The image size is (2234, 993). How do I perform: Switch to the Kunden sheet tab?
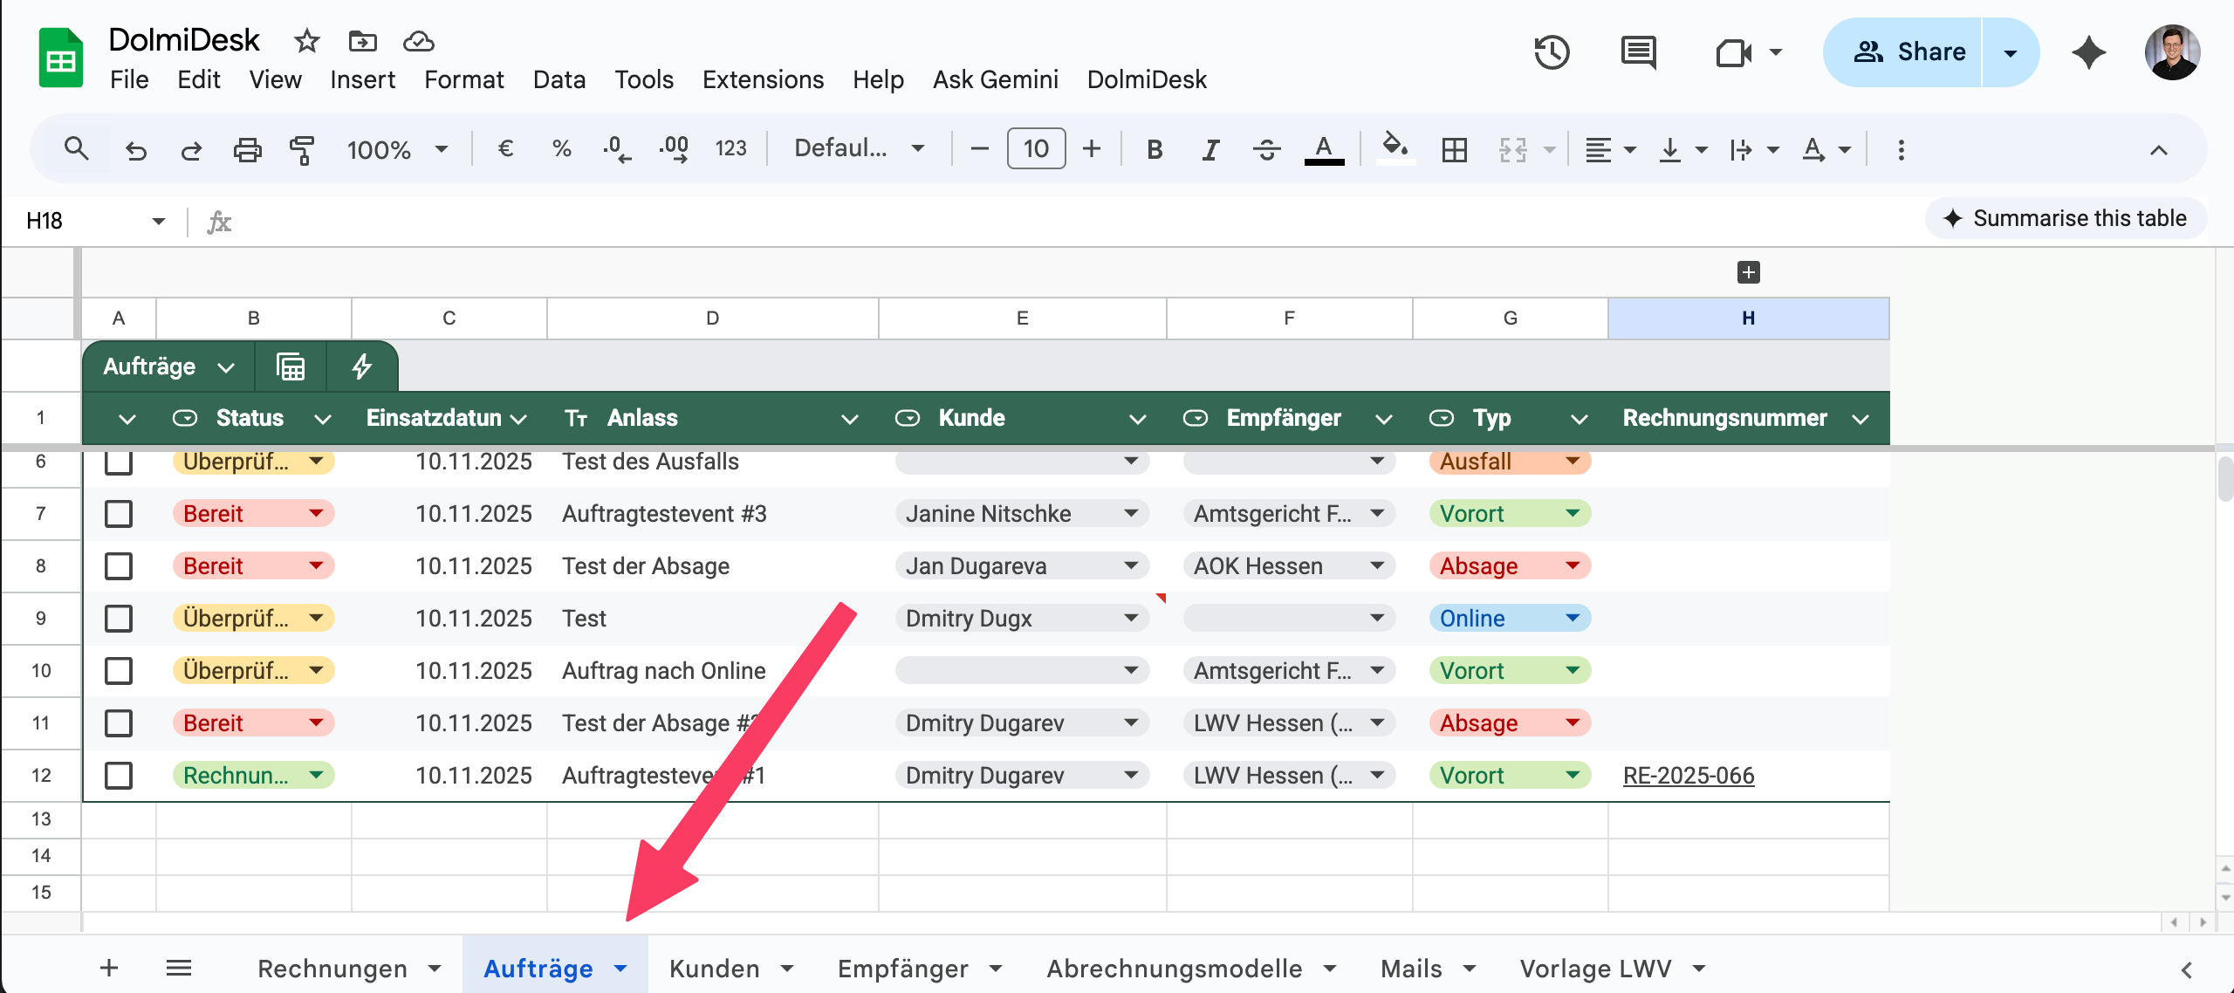(x=714, y=969)
